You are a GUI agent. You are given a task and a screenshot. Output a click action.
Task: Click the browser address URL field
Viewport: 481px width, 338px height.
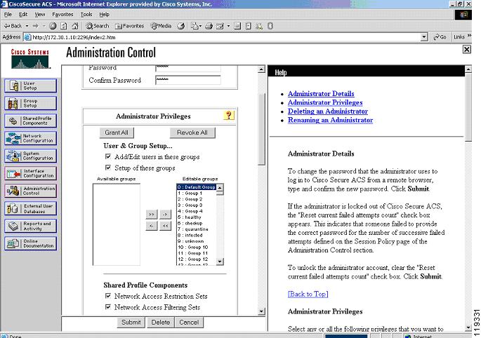tap(223, 37)
